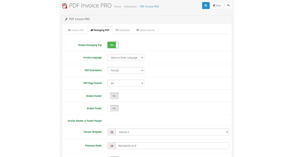Click the grid icon on Special Blocks tab
The width and height of the screenshot is (294, 157).
[x=137, y=30]
